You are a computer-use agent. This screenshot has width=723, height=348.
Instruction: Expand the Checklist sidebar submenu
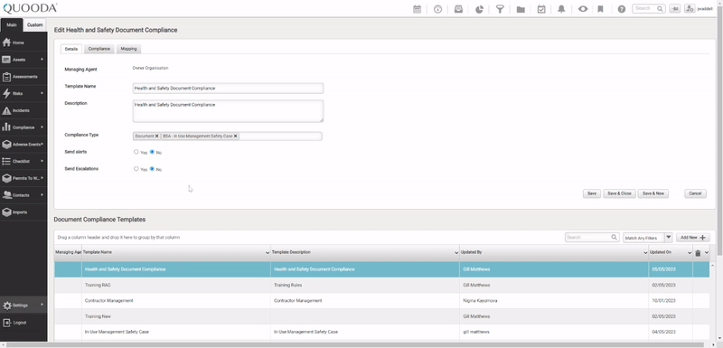42,161
